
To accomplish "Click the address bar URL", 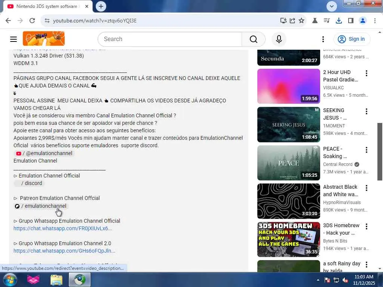I will click(x=95, y=21).
